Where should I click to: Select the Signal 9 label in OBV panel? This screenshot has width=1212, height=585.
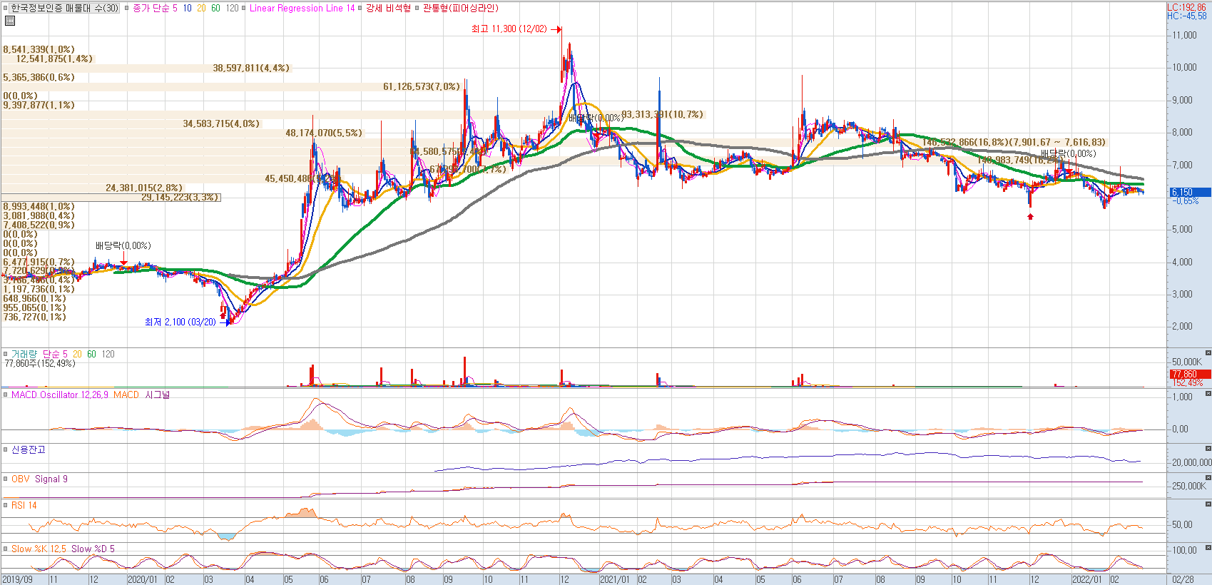(x=51, y=479)
